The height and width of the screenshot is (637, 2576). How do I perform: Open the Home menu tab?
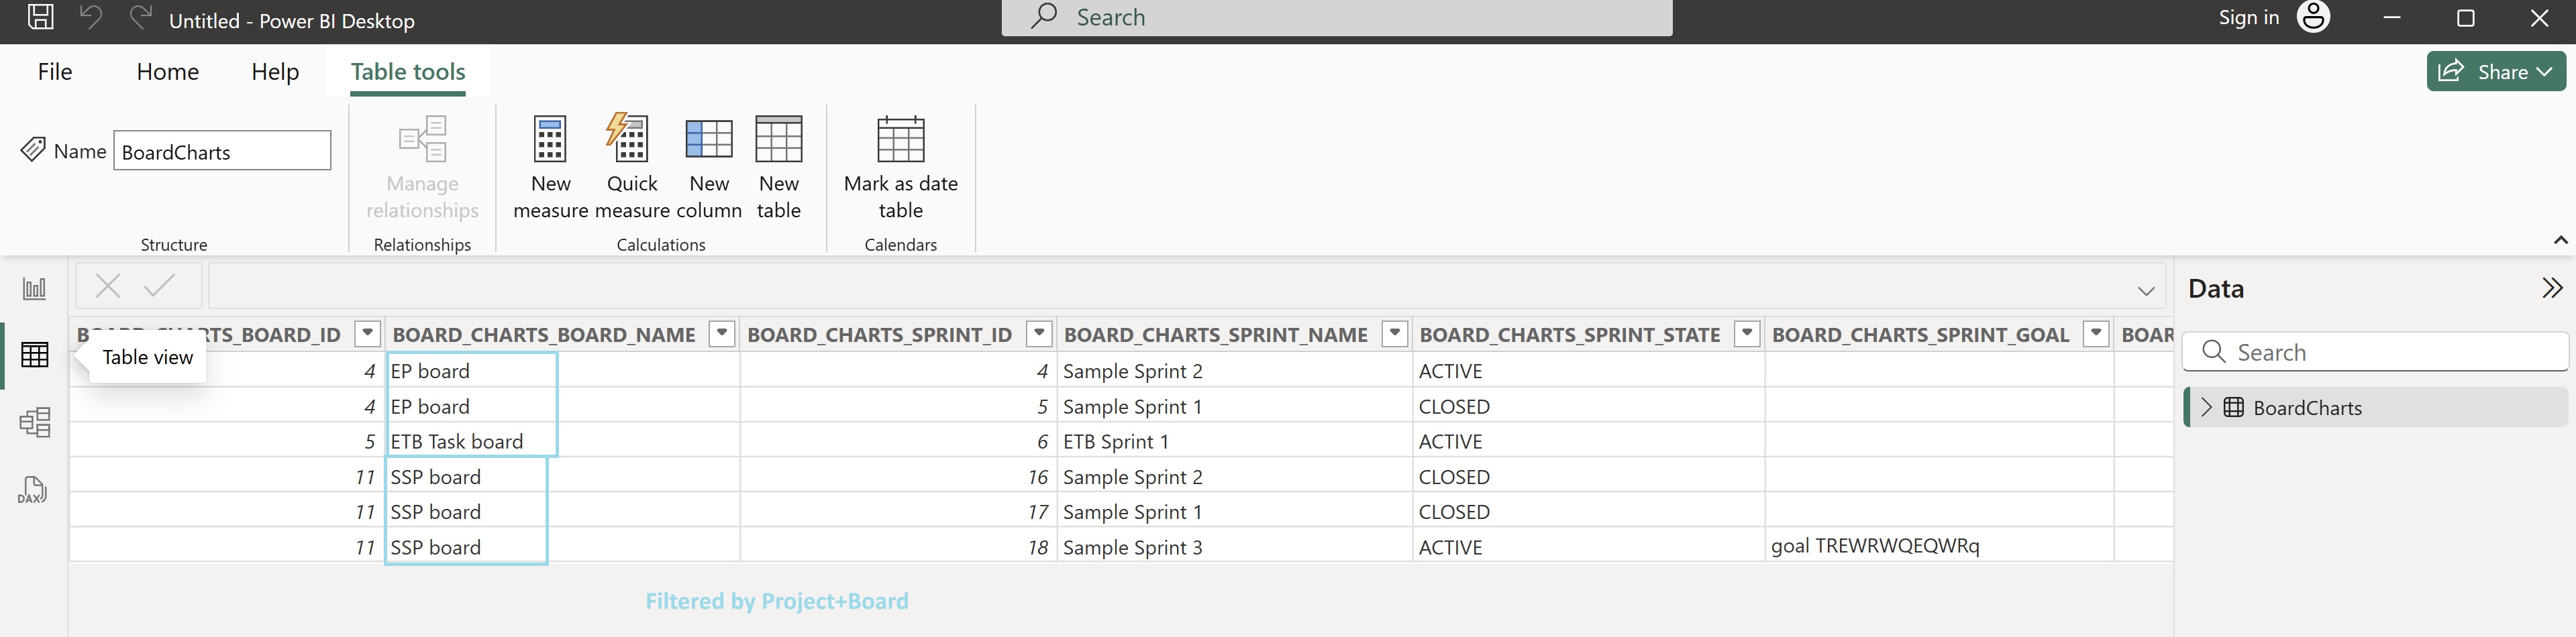point(167,71)
